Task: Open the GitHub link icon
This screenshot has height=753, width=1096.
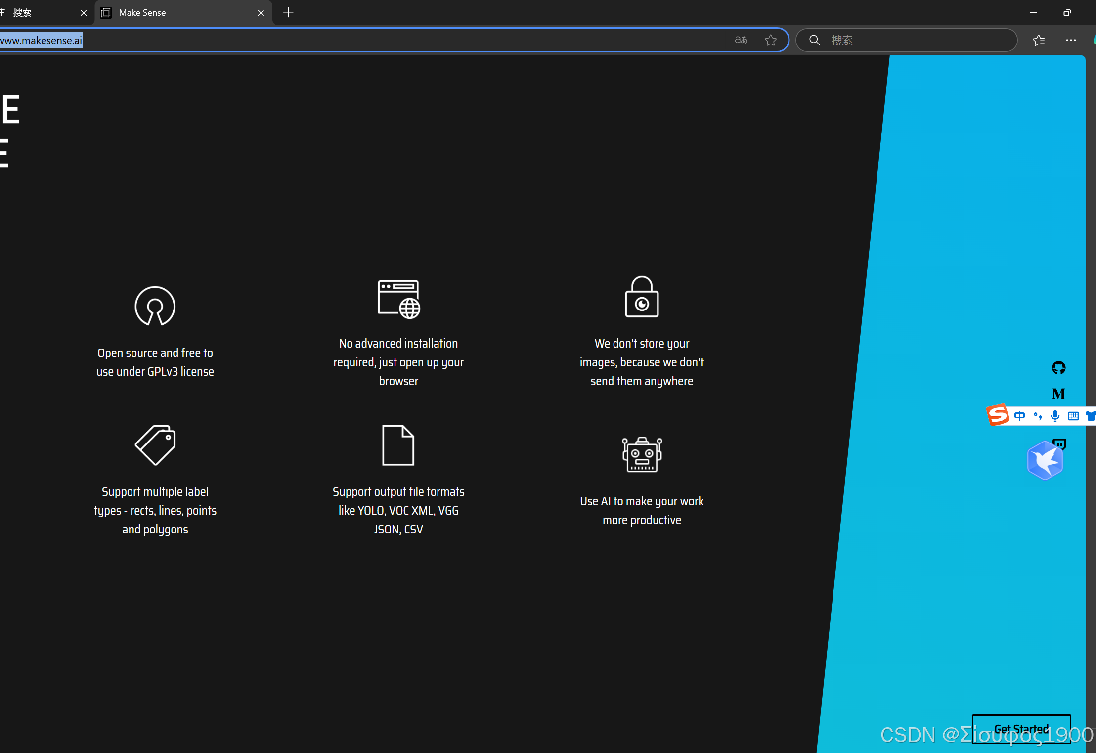Action: click(1058, 368)
